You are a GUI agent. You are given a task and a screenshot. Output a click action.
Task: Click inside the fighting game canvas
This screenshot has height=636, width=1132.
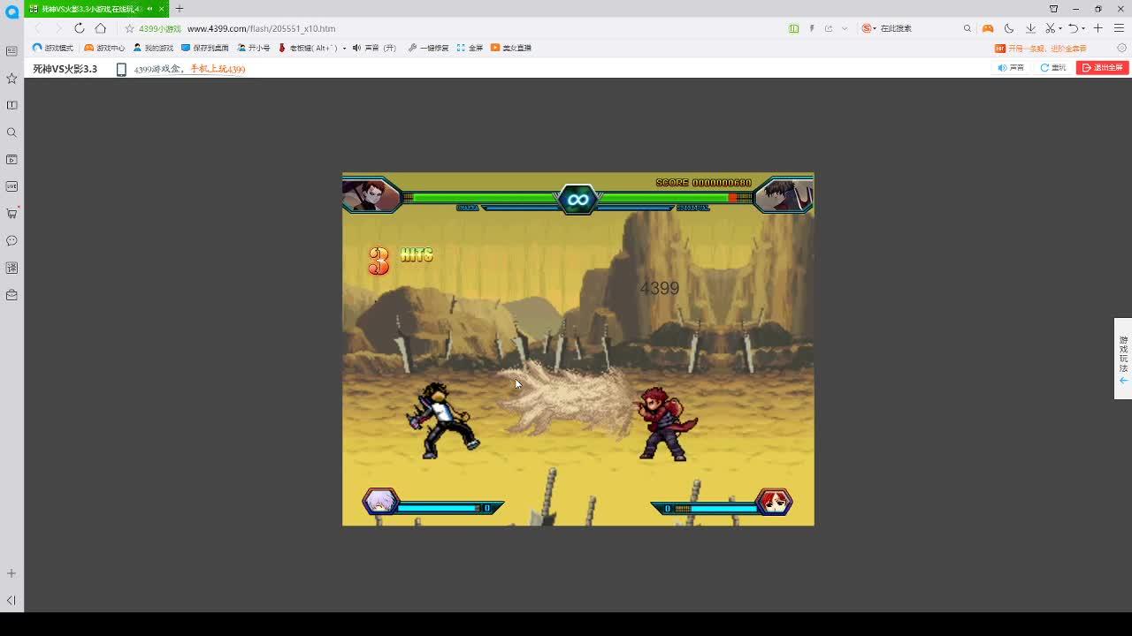coord(578,349)
